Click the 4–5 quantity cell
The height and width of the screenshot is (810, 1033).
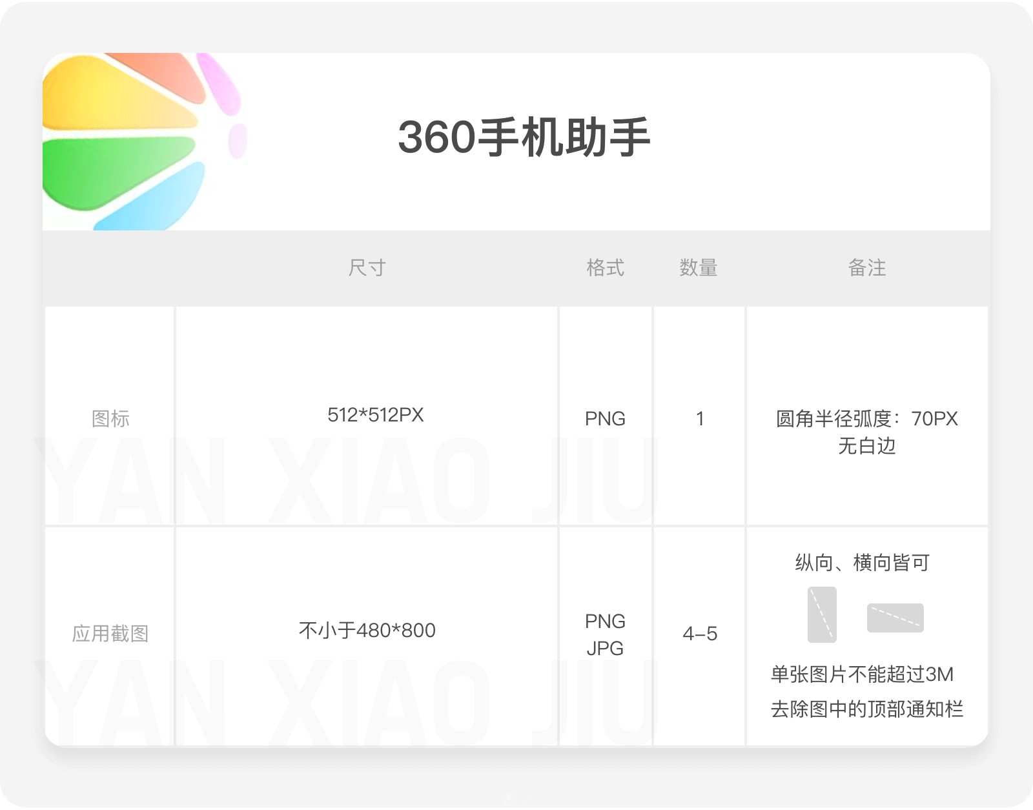click(x=700, y=634)
